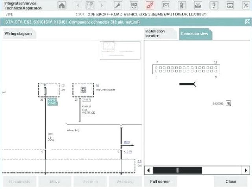252x189 pixels.
Task: Open help with the question mark icon
Action: [x=214, y=6]
